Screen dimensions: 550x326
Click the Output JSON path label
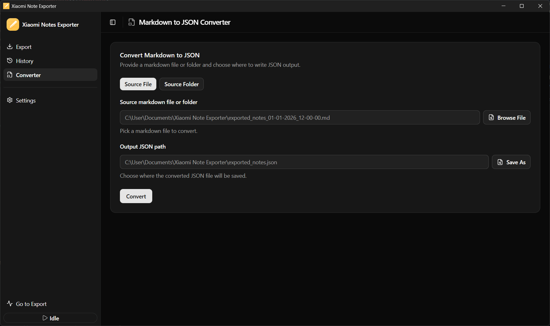(143, 147)
